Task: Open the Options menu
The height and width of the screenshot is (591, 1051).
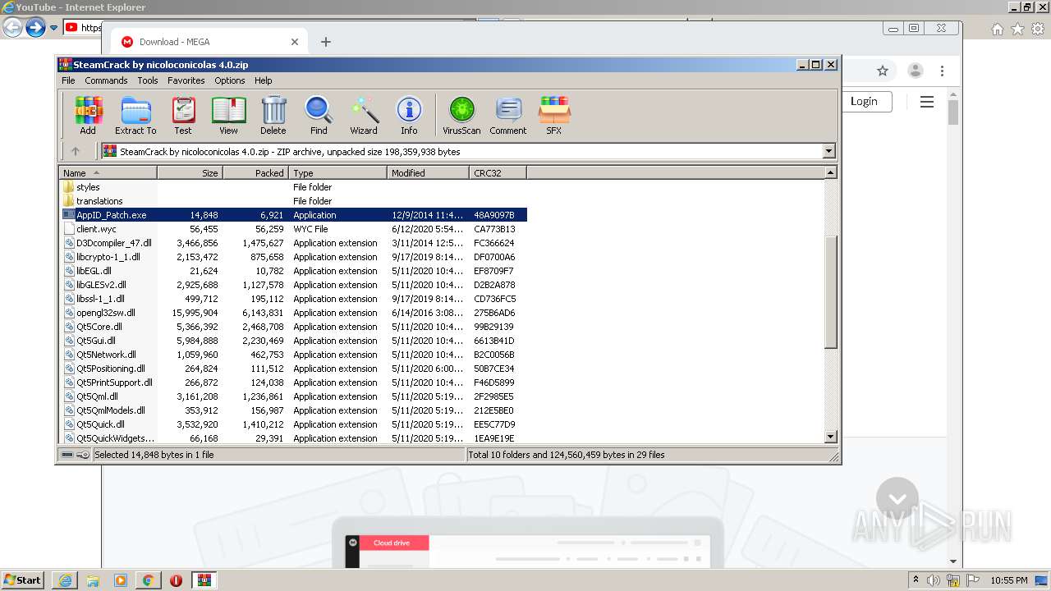Action: tap(230, 80)
